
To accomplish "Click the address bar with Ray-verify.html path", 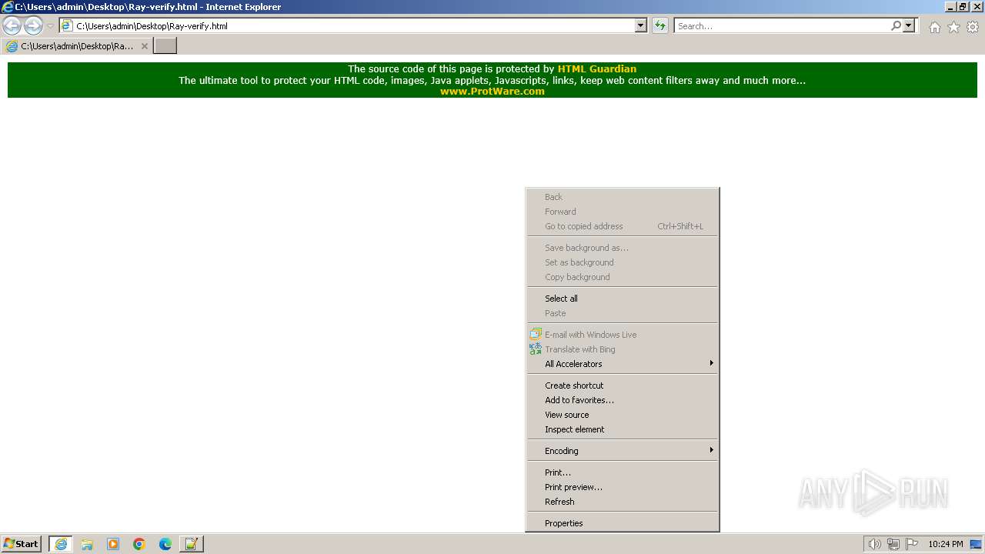I will coord(347,25).
